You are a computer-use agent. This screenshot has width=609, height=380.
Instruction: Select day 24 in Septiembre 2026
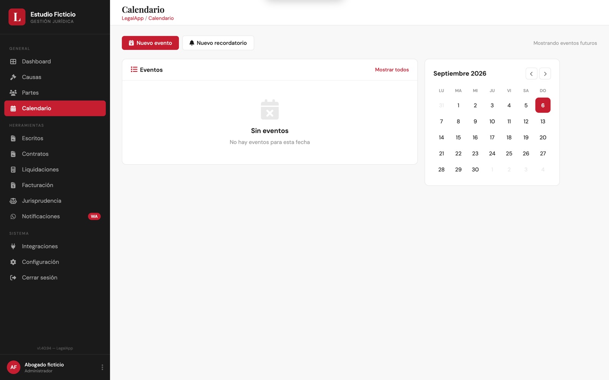(x=492, y=154)
